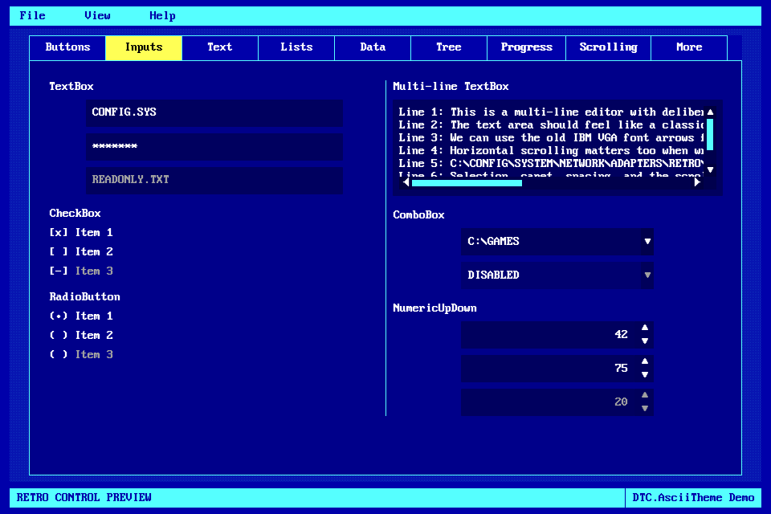
Task: Open the Tree tab
Action: (x=449, y=47)
